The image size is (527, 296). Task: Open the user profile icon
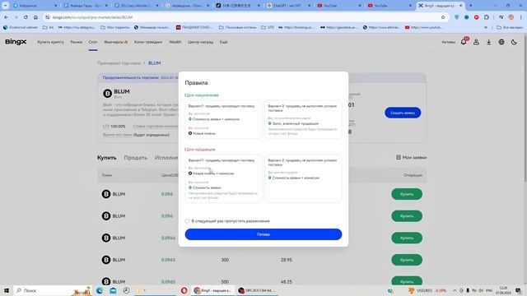(x=476, y=42)
